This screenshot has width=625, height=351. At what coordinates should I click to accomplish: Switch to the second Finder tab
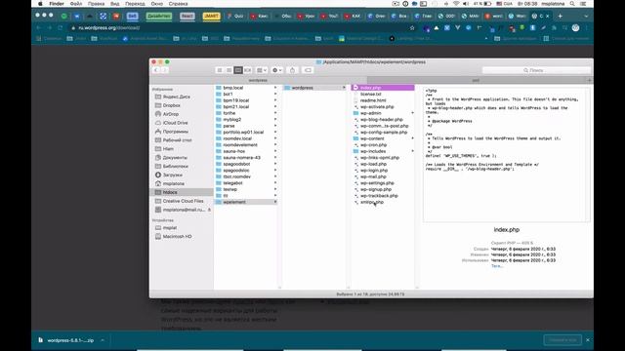point(476,80)
